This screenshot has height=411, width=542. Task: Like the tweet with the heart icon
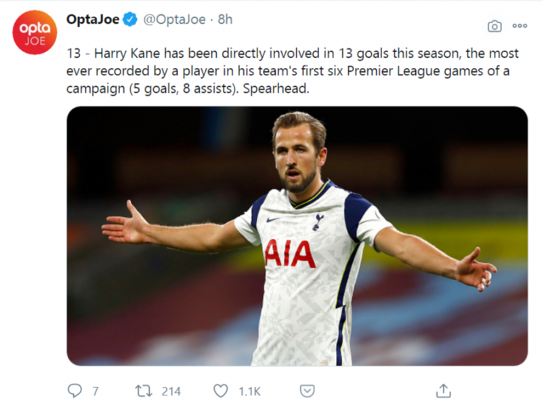coord(221,391)
